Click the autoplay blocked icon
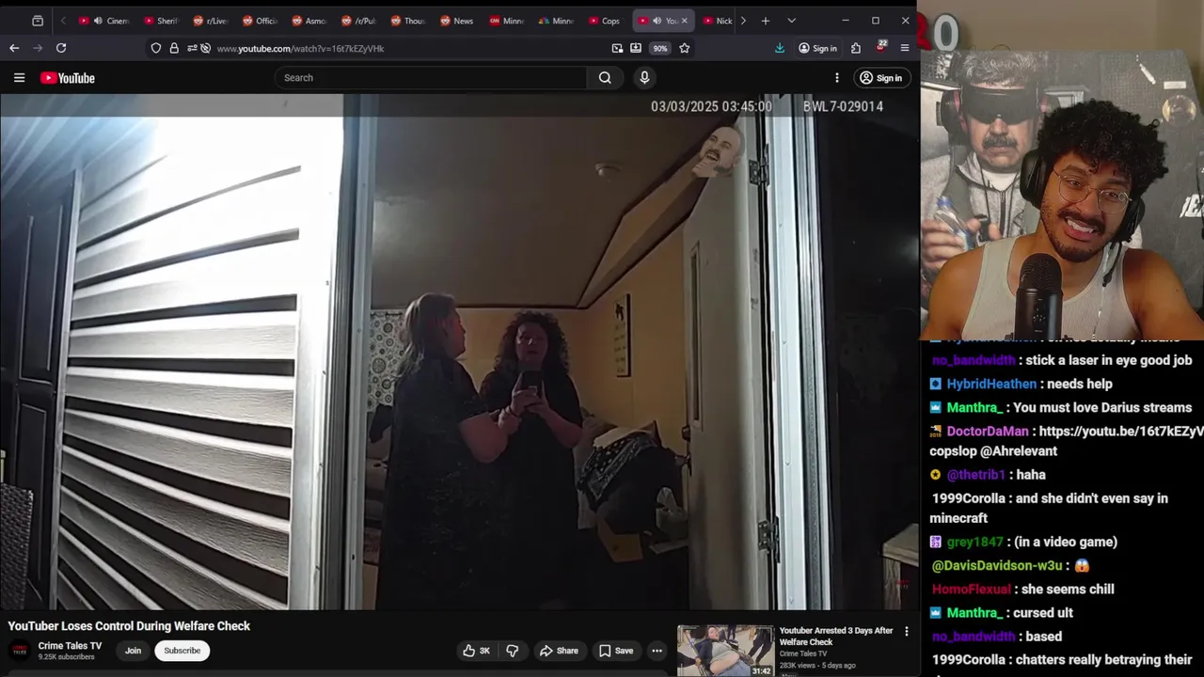This screenshot has height=677, width=1204. (x=205, y=48)
